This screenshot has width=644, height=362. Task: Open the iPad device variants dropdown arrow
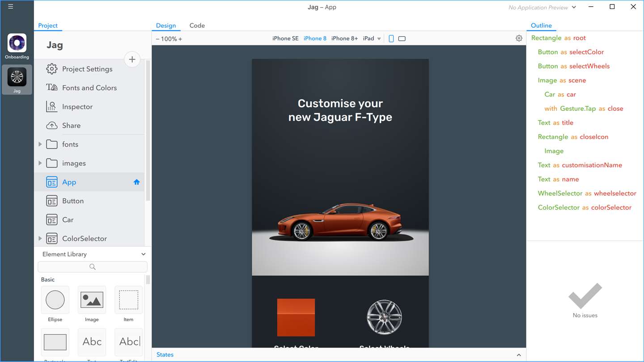(x=379, y=39)
